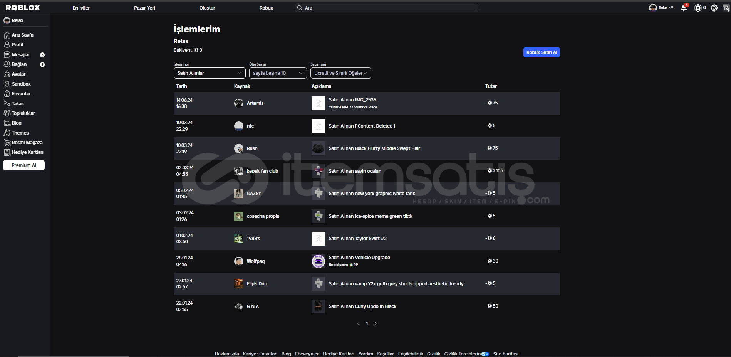Open the kepek fan club link
The image size is (731, 357).
(x=262, y=171)
